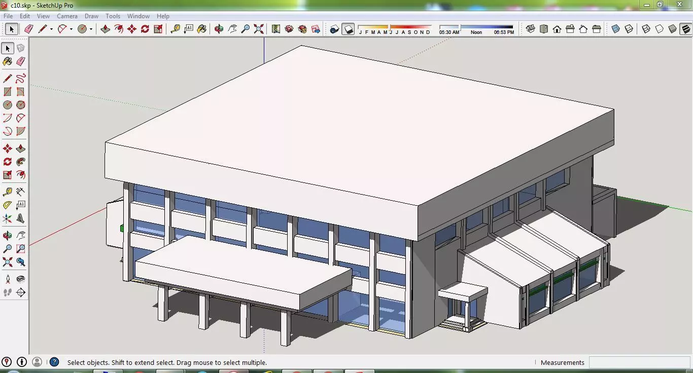Screen dimensions: 693x373
Task: Click the Send to LayOut icon
Action: click(316, 29)
